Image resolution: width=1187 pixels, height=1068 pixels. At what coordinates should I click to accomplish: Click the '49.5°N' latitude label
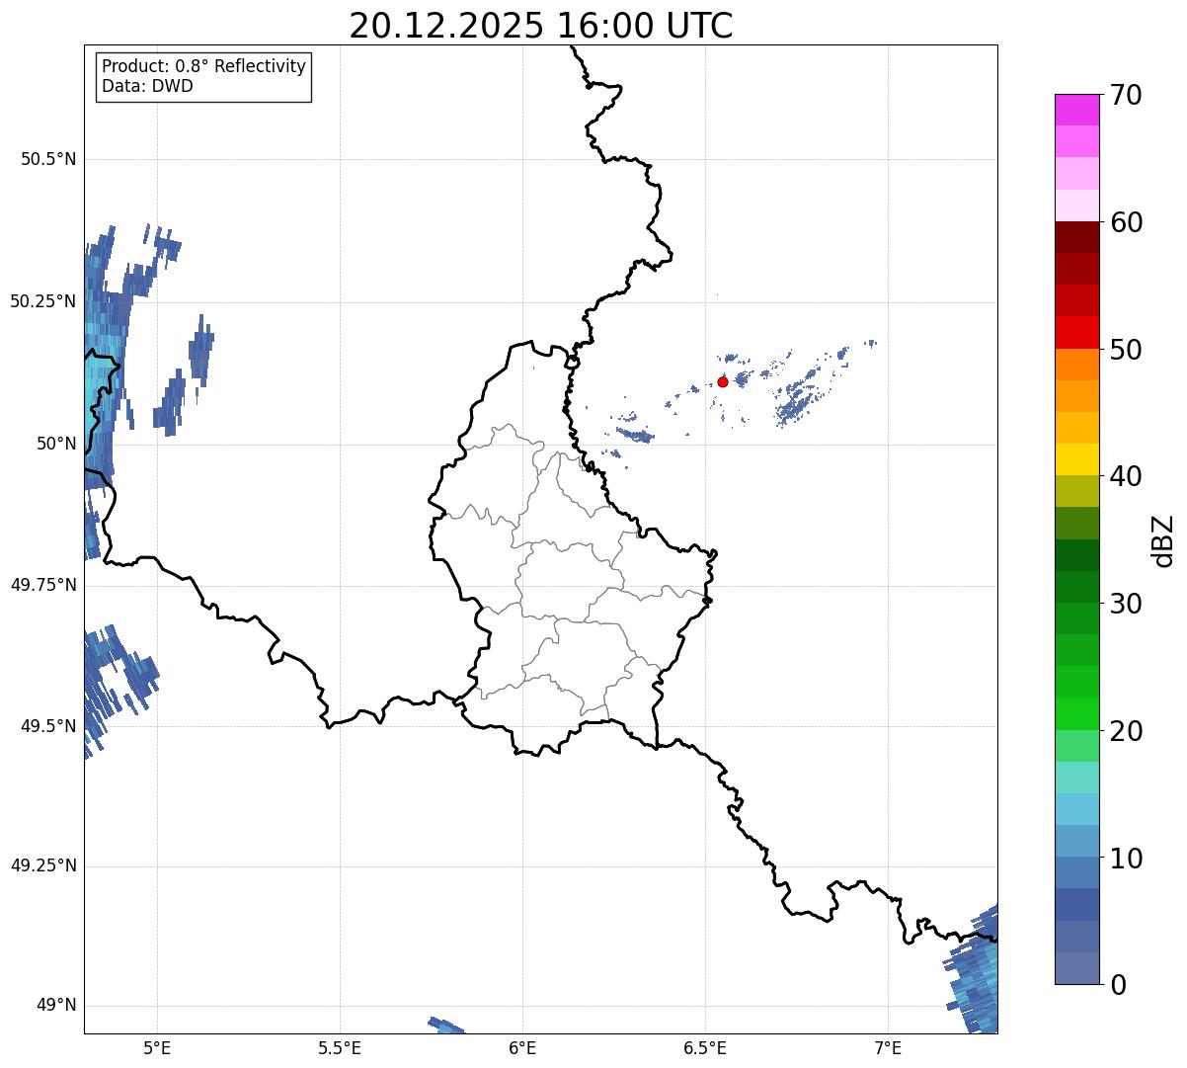coord(48,726)
